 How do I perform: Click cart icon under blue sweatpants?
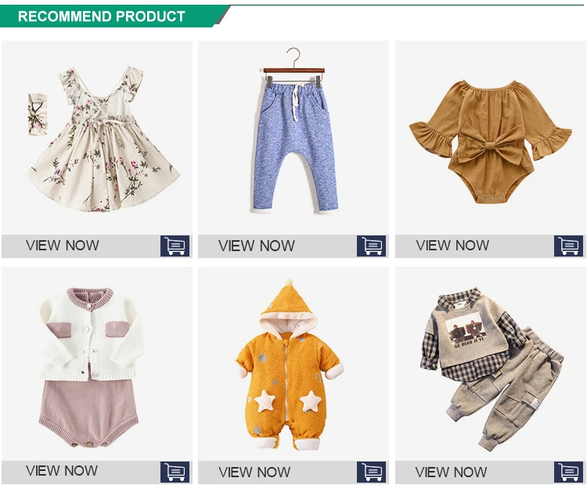click(x=371, y=246)
